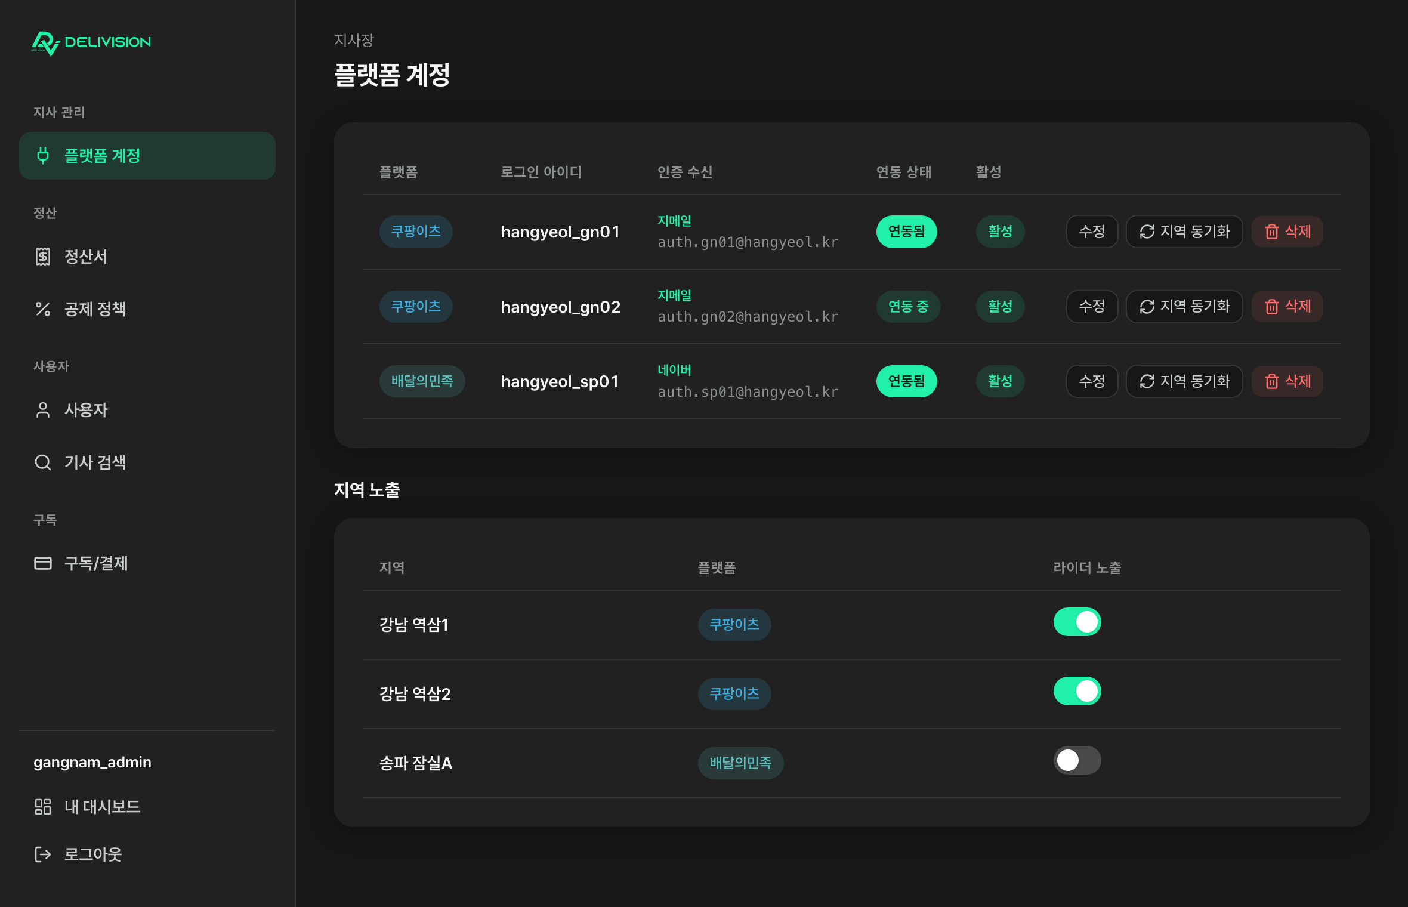Click the magnifier icon beside 기사 검색
The height and width of the screenshot is (907, 1408).
[x=43, y=462]
